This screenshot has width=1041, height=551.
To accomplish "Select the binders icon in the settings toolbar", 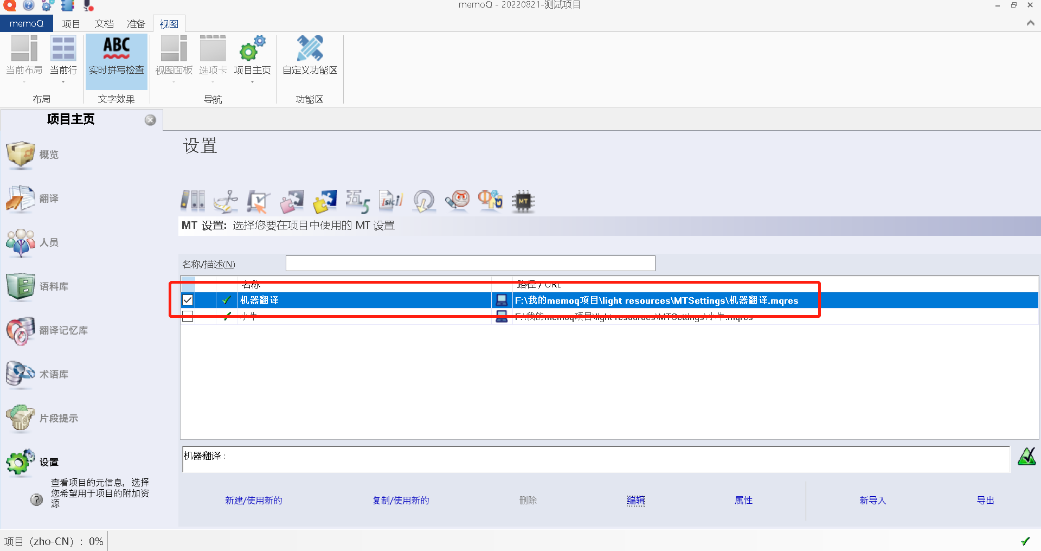I will 192,201.
